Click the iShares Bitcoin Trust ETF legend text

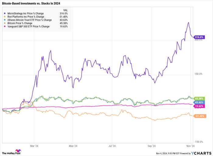(x=29, y=20)
